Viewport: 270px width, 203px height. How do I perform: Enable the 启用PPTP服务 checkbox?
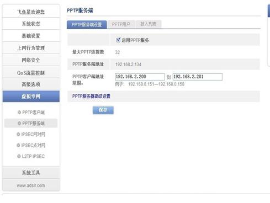coord(118,40)
